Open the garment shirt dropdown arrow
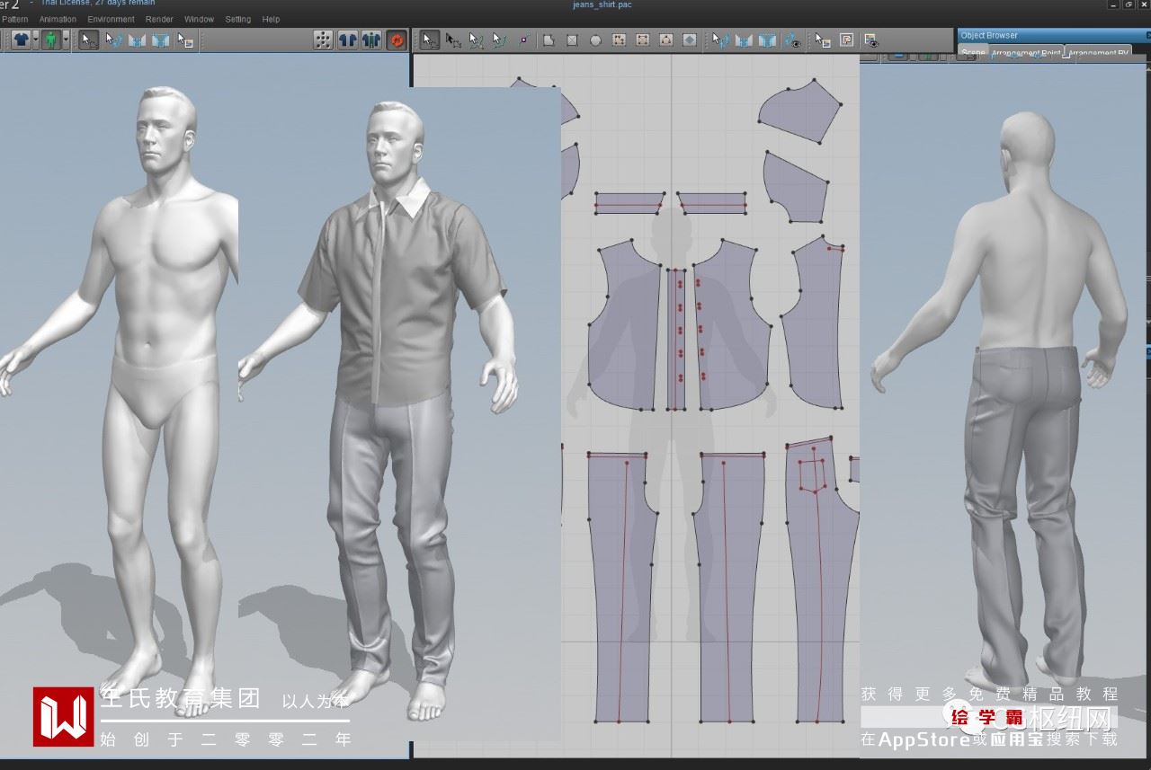Viewport: 1151px width, 770px height. [x=36, y=40]
